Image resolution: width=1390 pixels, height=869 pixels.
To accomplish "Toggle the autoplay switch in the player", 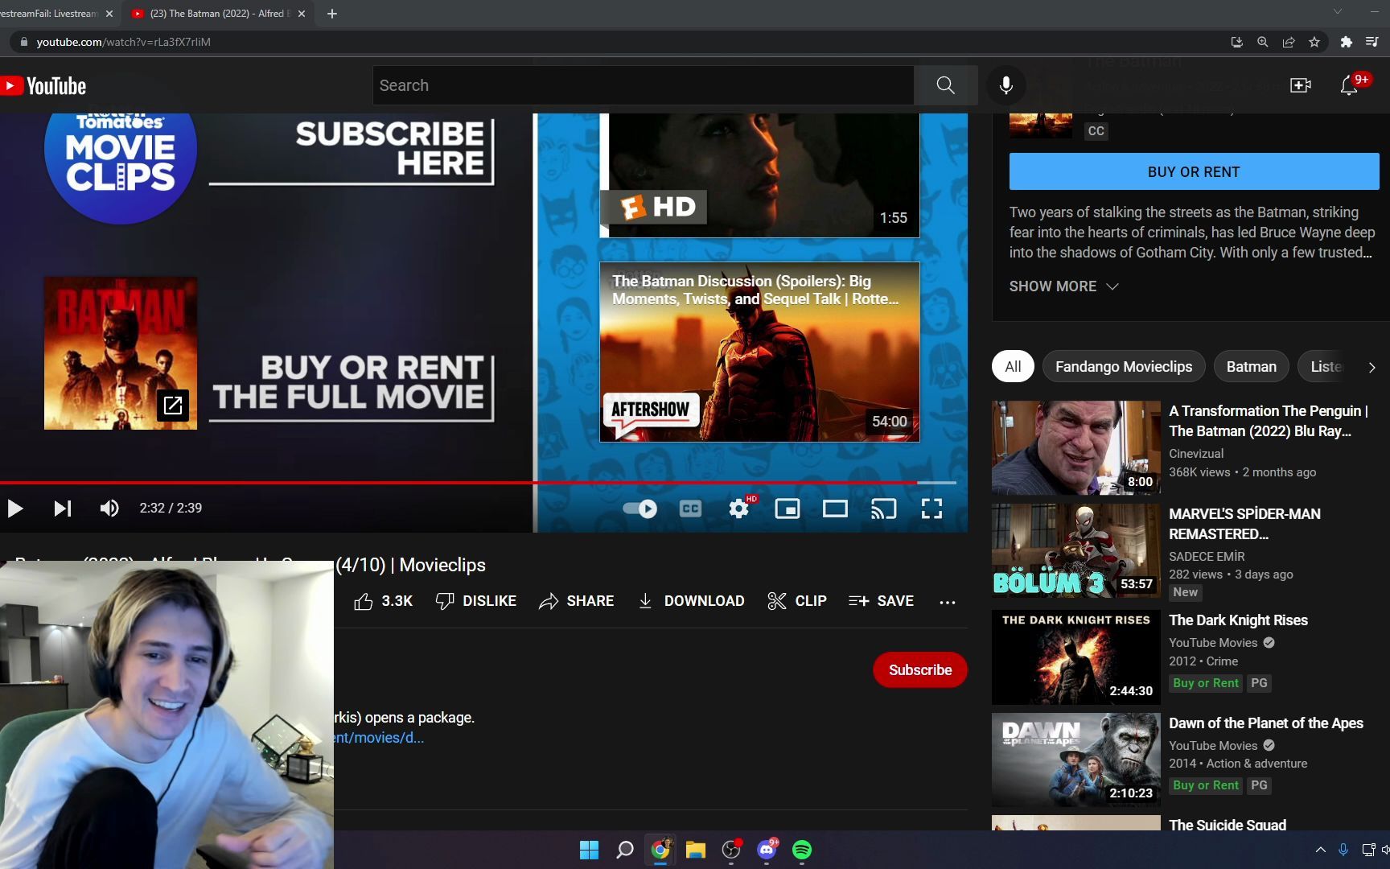I will coord(640,509).
